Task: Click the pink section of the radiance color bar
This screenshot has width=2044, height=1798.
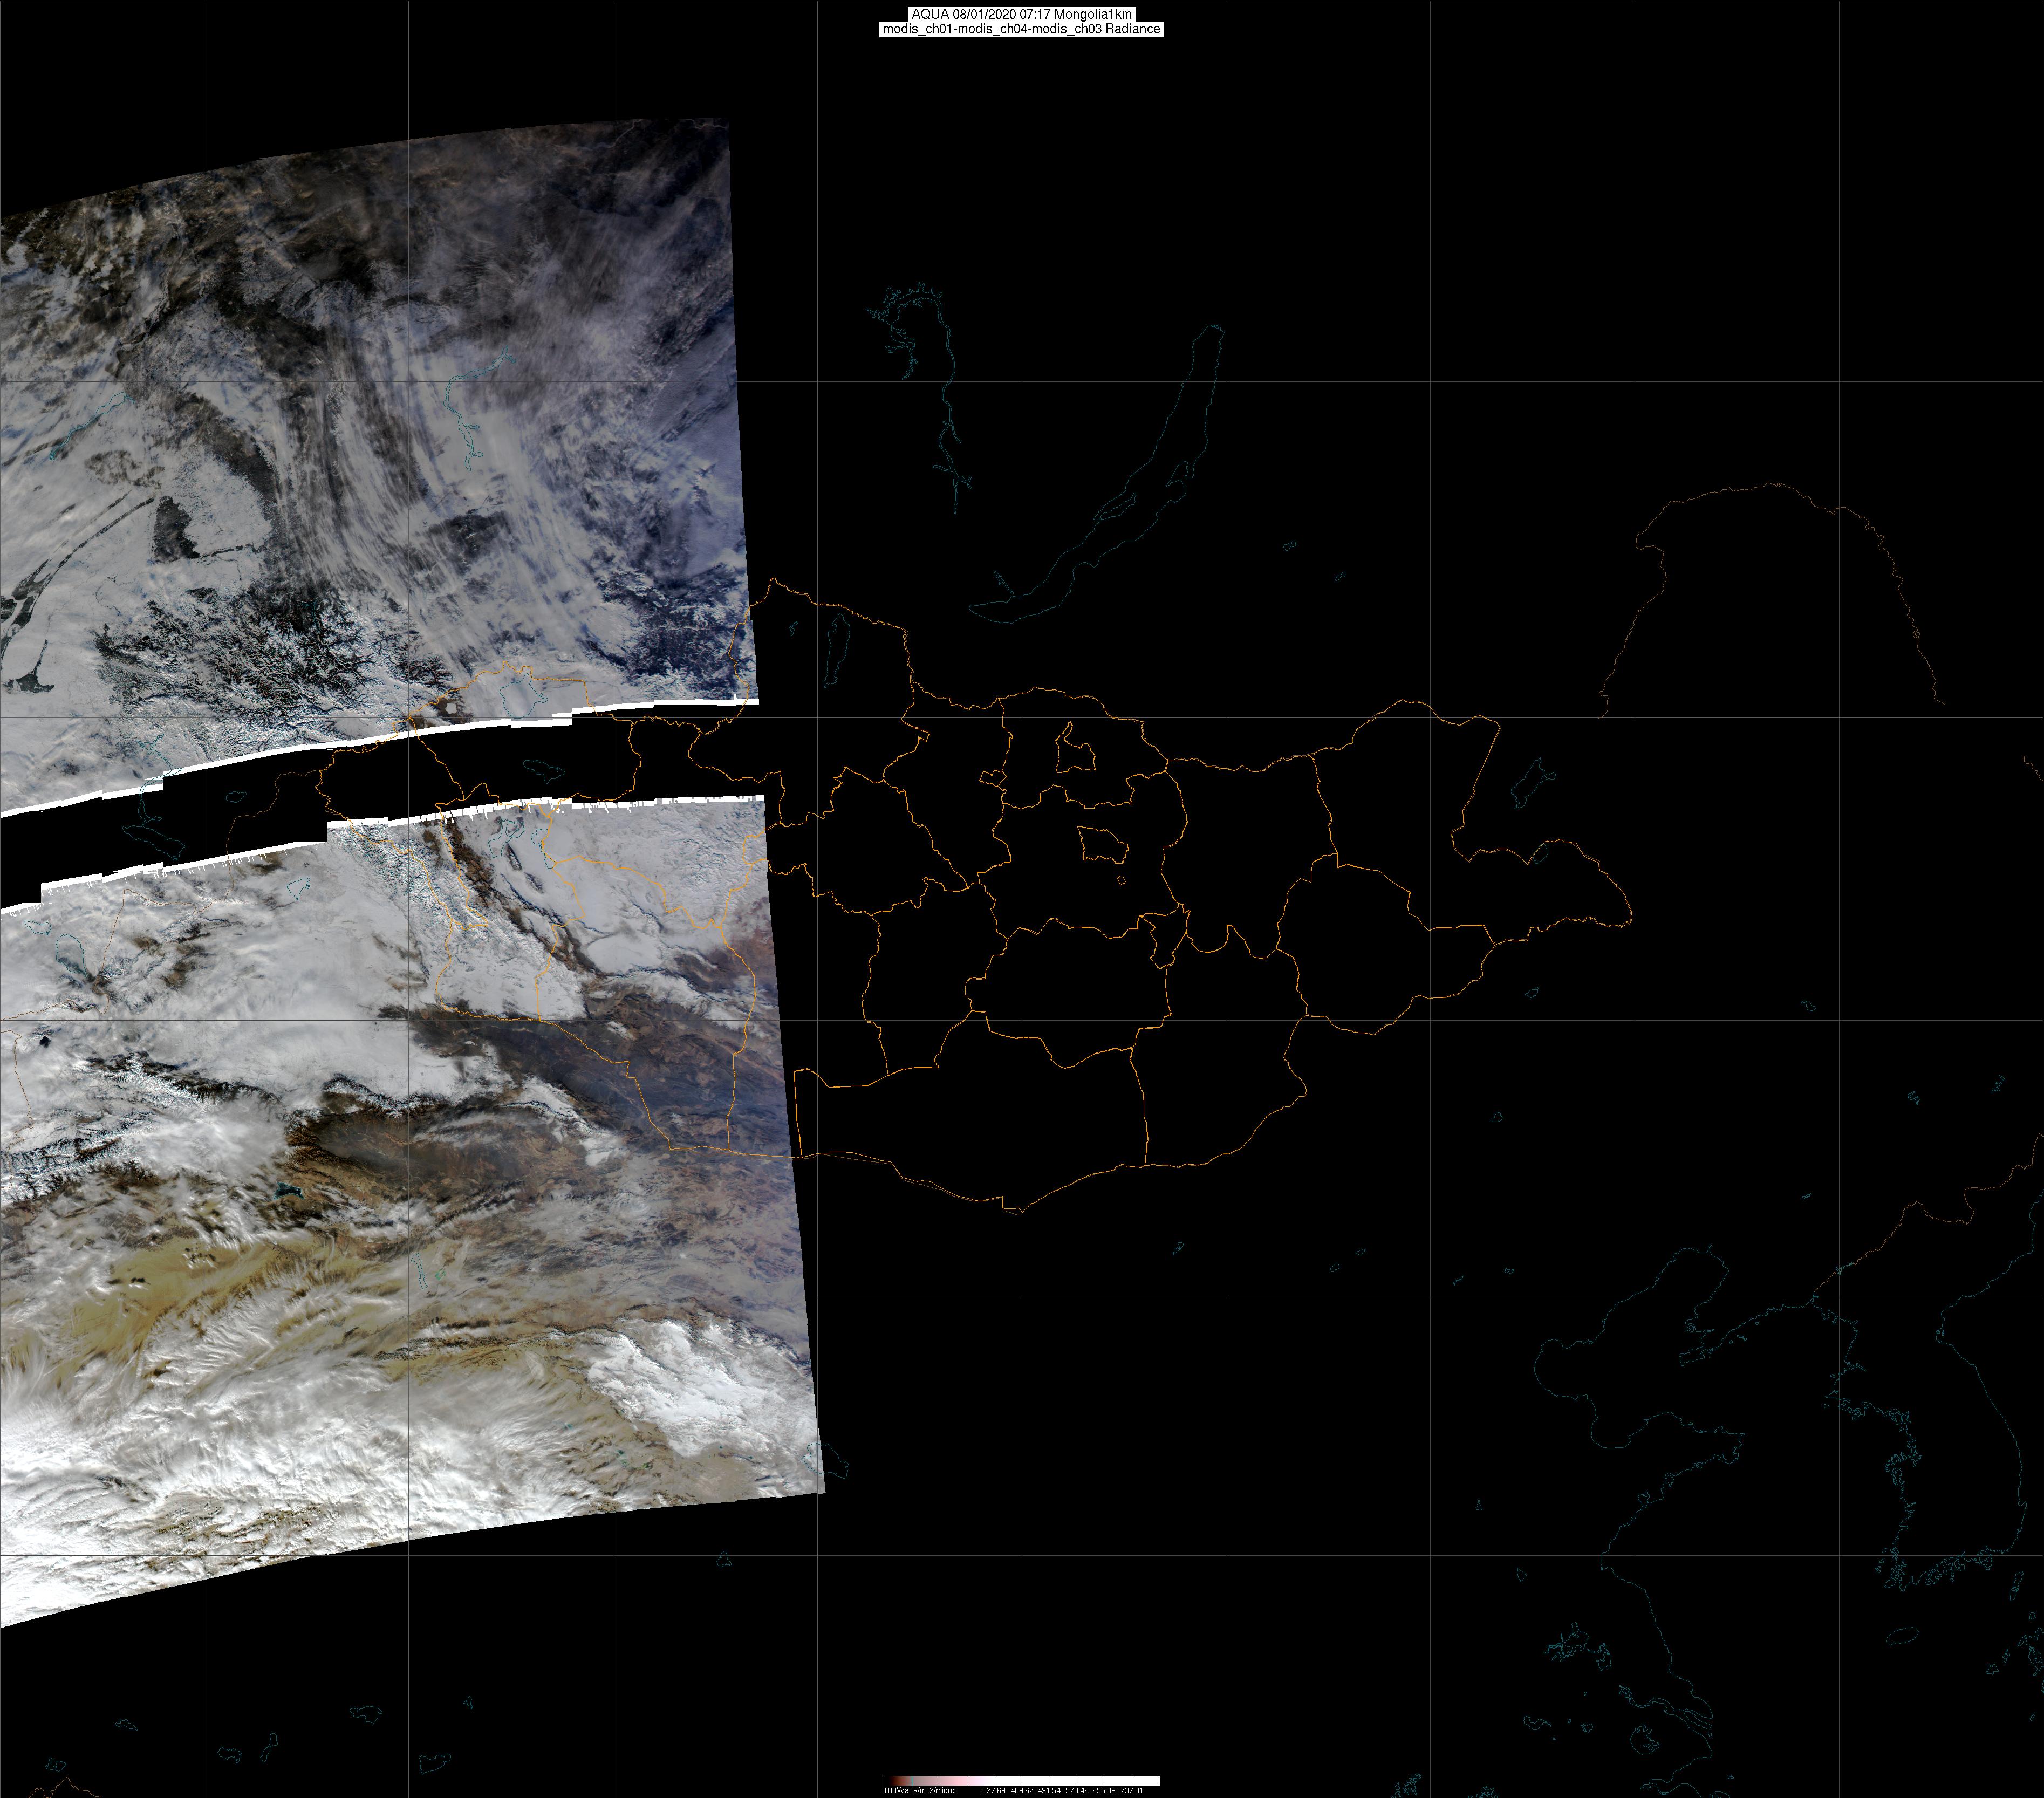Action: click(x=955, y=1781)
